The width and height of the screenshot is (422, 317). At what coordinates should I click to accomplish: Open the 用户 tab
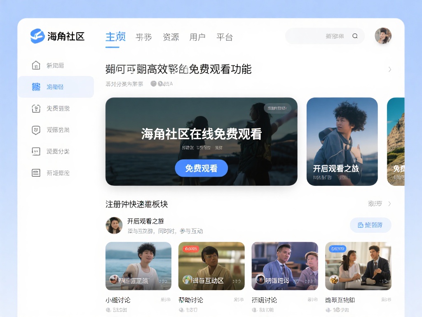tap(197, 37)
